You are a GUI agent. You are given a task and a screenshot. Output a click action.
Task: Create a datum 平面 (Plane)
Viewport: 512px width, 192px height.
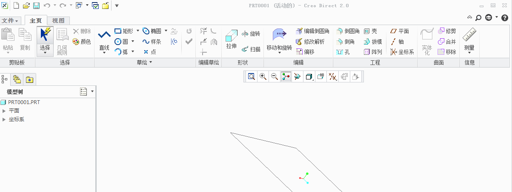click(x=400, y=31)
